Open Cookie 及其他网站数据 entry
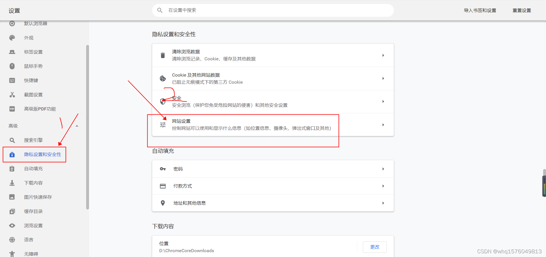546x257 pixels. (x=273, y=78)
